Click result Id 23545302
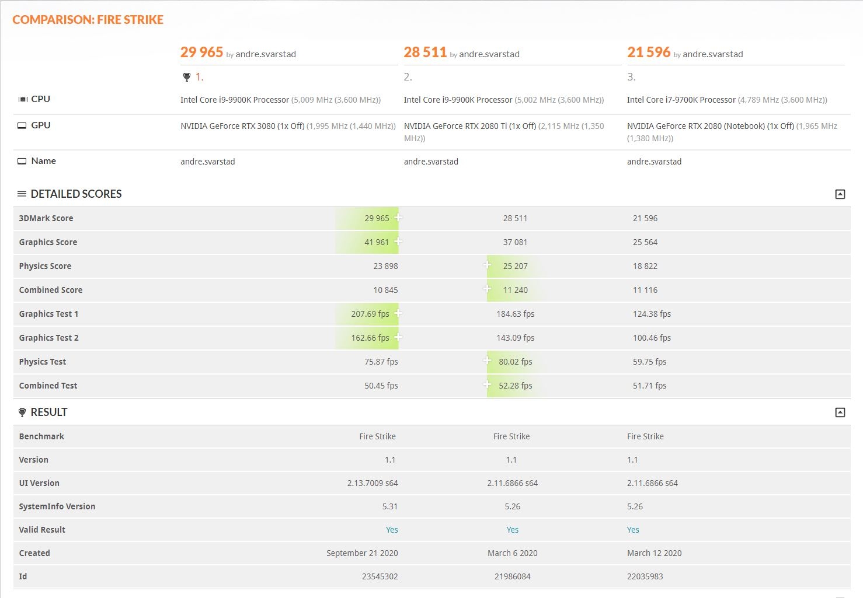863x598 pixels. click(x=380, y=576)
